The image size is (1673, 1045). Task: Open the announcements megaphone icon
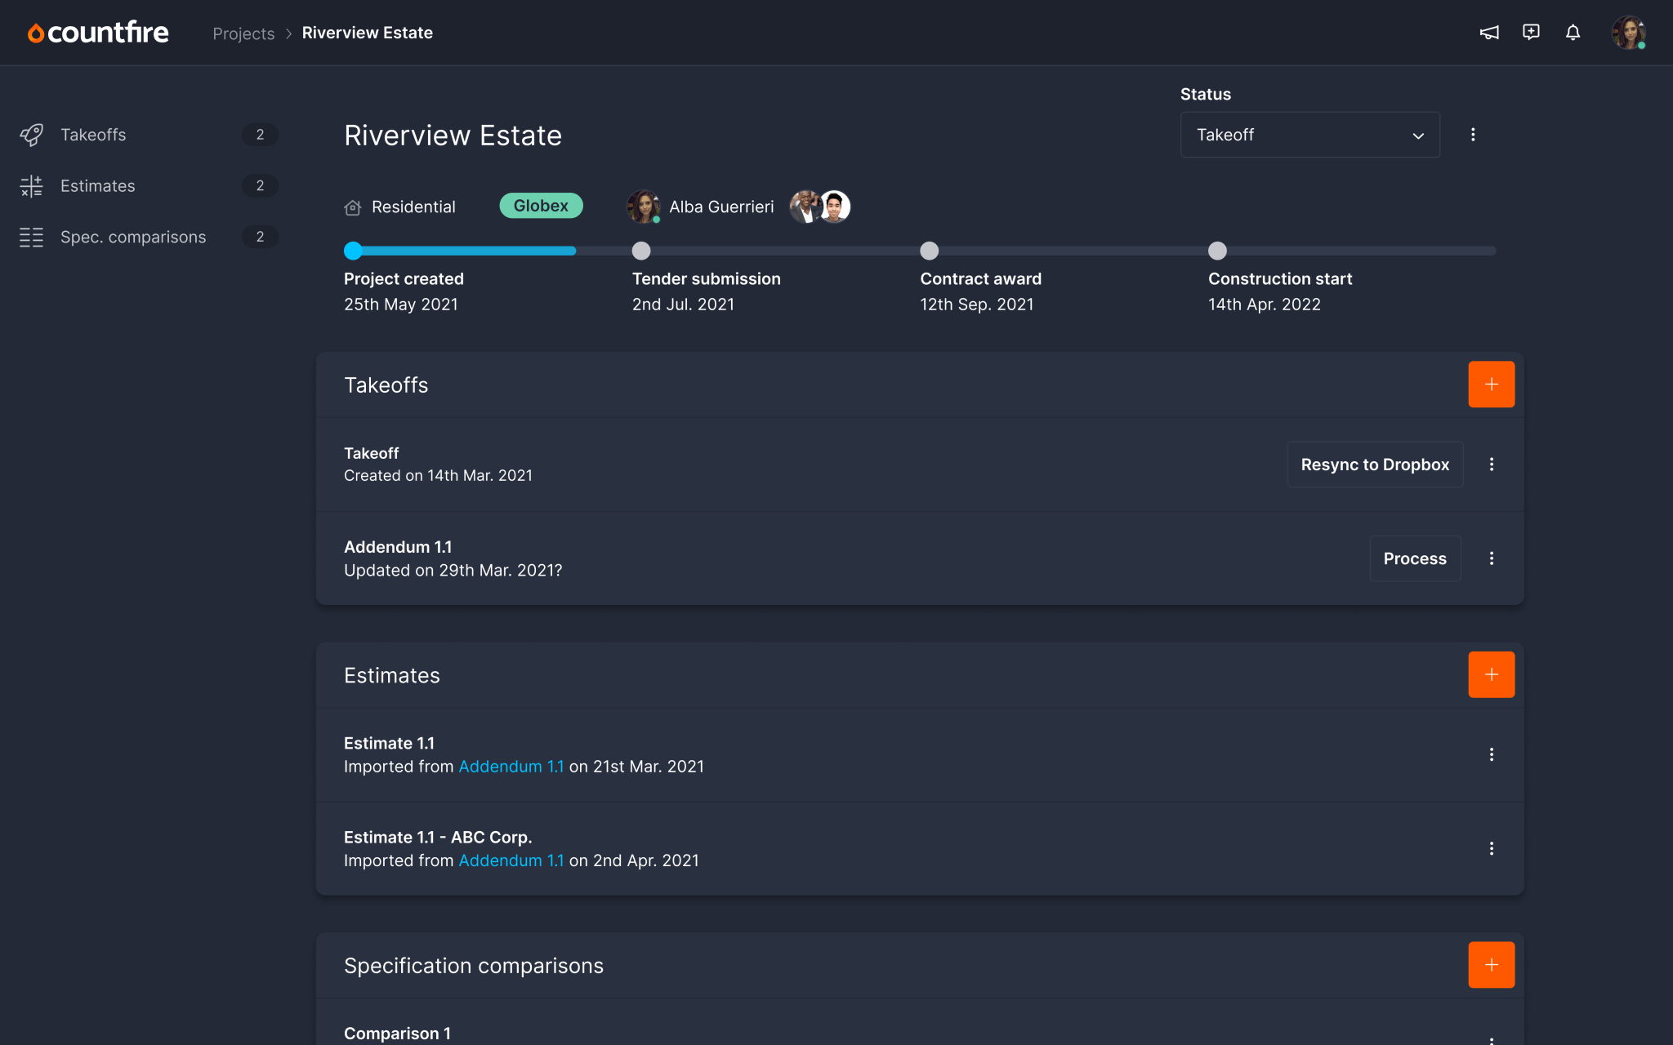click(x=1489, y=33)
